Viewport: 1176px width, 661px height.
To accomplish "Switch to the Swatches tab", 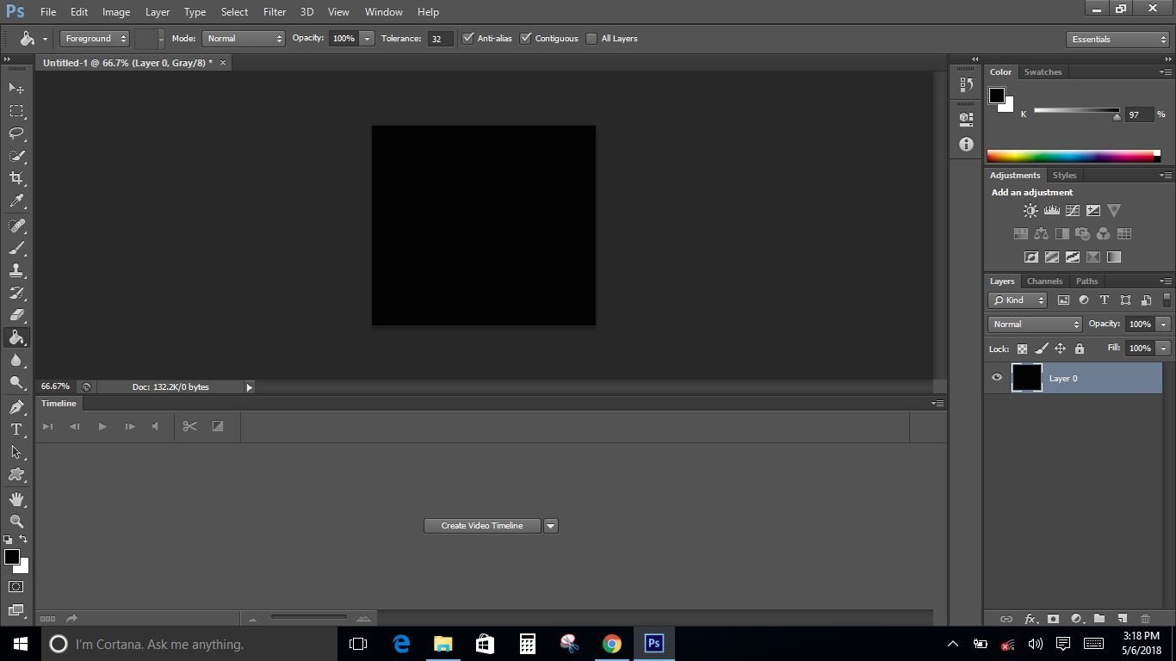I will tap(1043, 72).
